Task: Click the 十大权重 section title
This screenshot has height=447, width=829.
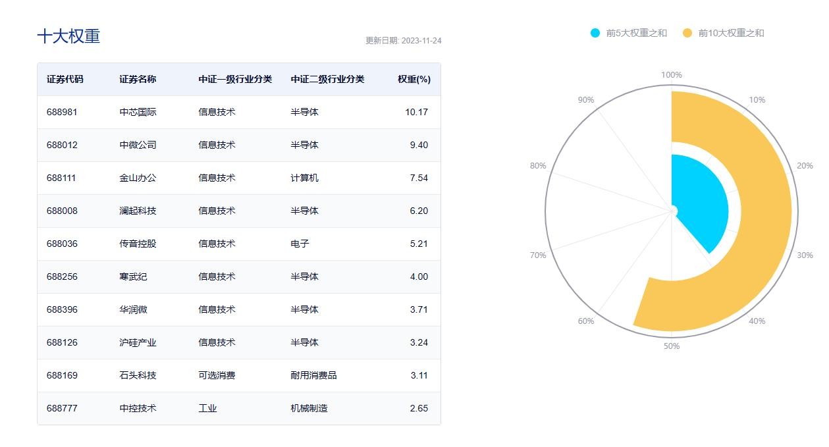Action: [x=68, y=36]
